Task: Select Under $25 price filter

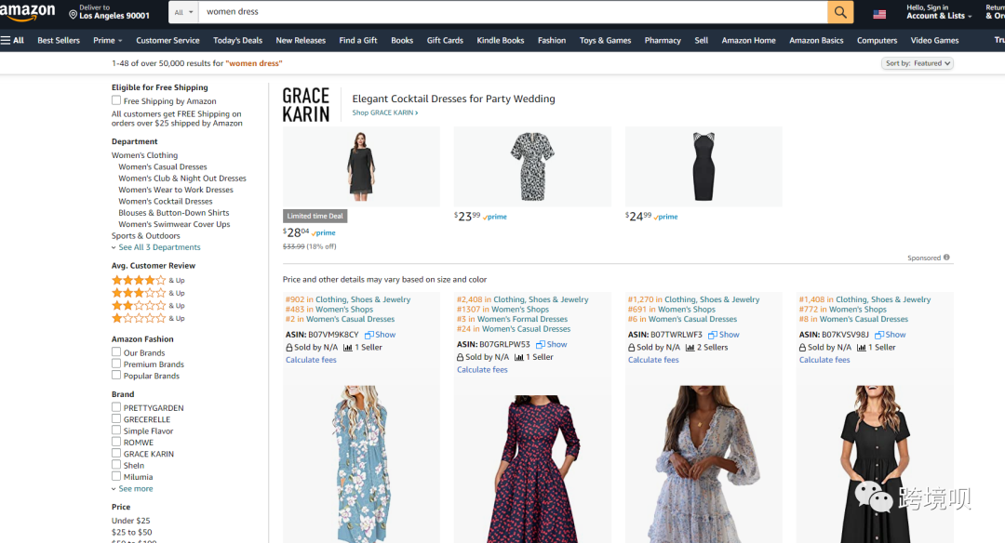Action: point(131,521)
